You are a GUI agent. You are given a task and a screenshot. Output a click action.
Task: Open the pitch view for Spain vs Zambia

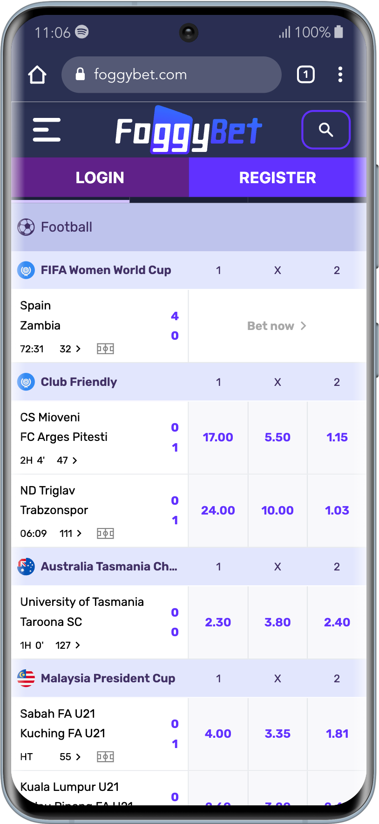coord(105,349)
